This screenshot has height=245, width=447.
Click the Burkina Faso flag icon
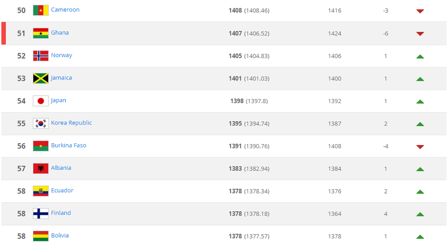pyautogui.click(x=41, y=146)
